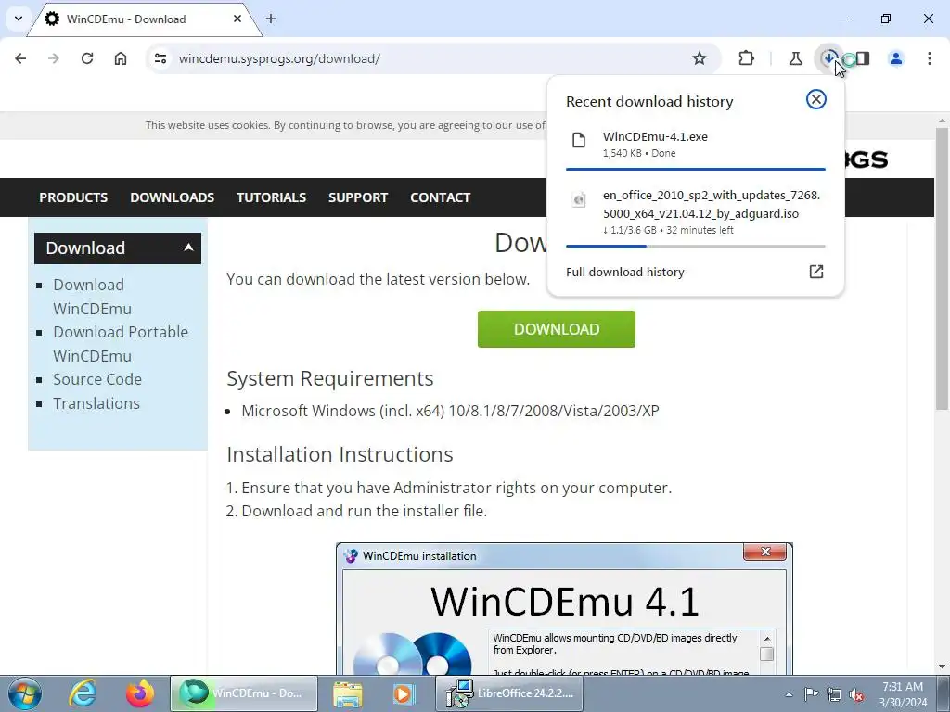Open full download history external link icon

coord(816,272)
